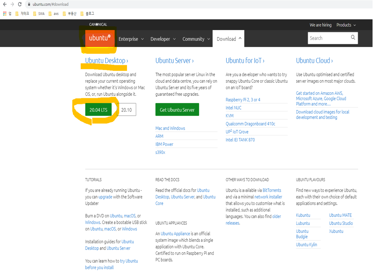Click the try Ubuntu before you install link
This screenshot has height=277, width=374.
pyautogui.click(x=111, y=264)
